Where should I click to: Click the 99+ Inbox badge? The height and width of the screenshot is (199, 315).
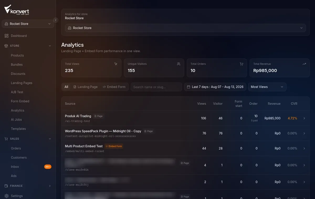[x=48, y=167]
